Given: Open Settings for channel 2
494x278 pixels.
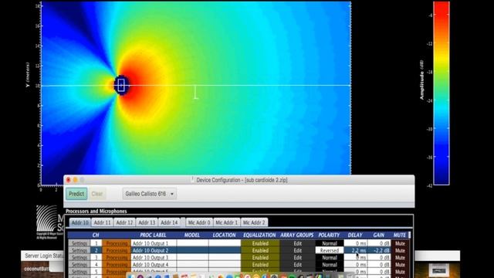Looking at the screenshot, I should (79, 250).
